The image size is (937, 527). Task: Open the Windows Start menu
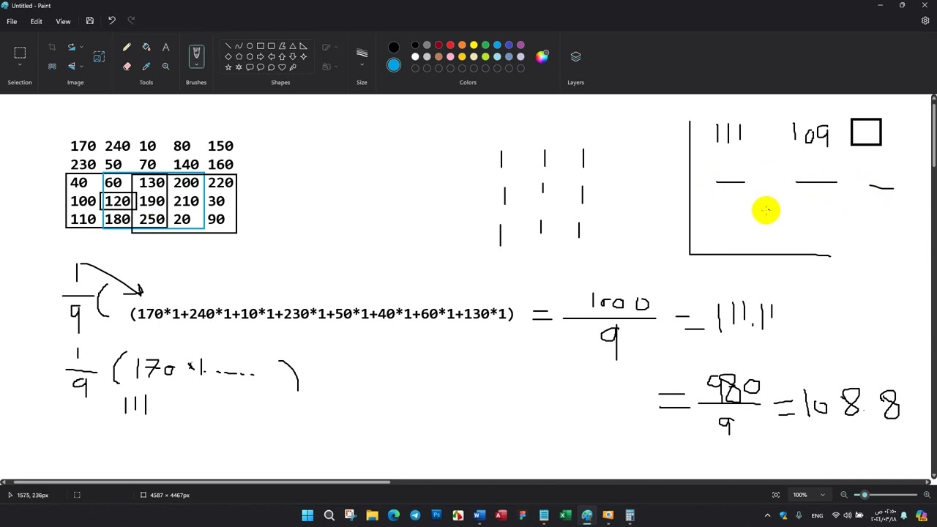click(x=307, y=515)
